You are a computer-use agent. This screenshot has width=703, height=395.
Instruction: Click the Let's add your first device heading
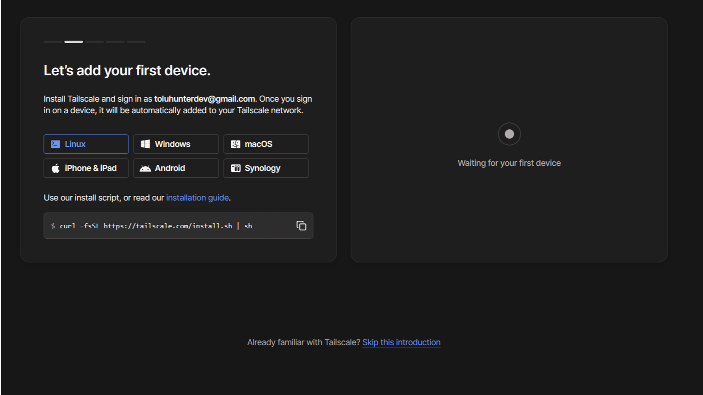127,70
